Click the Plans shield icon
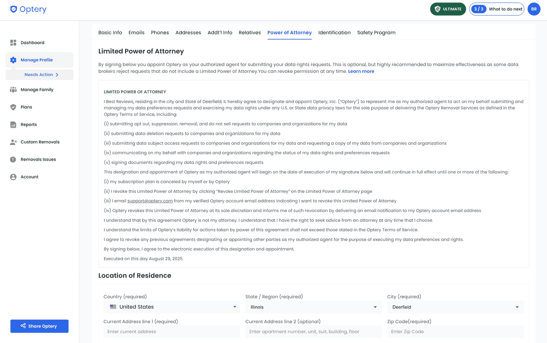The height and width of the screenshot is (343, 547). 13,107
